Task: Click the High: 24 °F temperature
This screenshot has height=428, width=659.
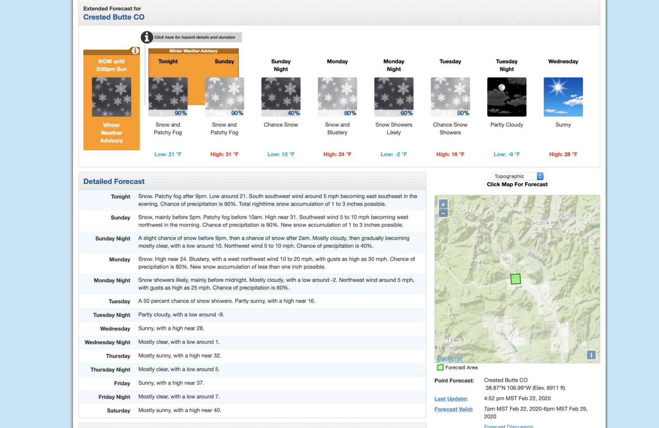Action: (x=337, y=154)
